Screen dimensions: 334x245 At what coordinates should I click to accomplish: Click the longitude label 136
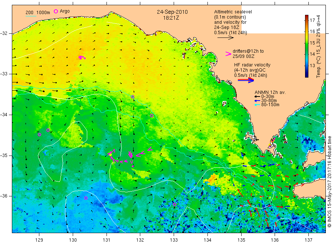(275, 240)
